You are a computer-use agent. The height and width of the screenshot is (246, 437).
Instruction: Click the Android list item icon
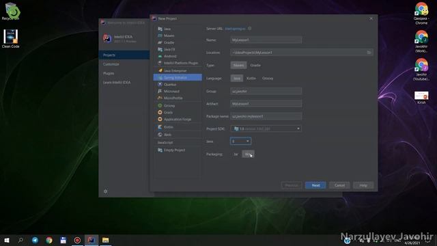(160, 56)
